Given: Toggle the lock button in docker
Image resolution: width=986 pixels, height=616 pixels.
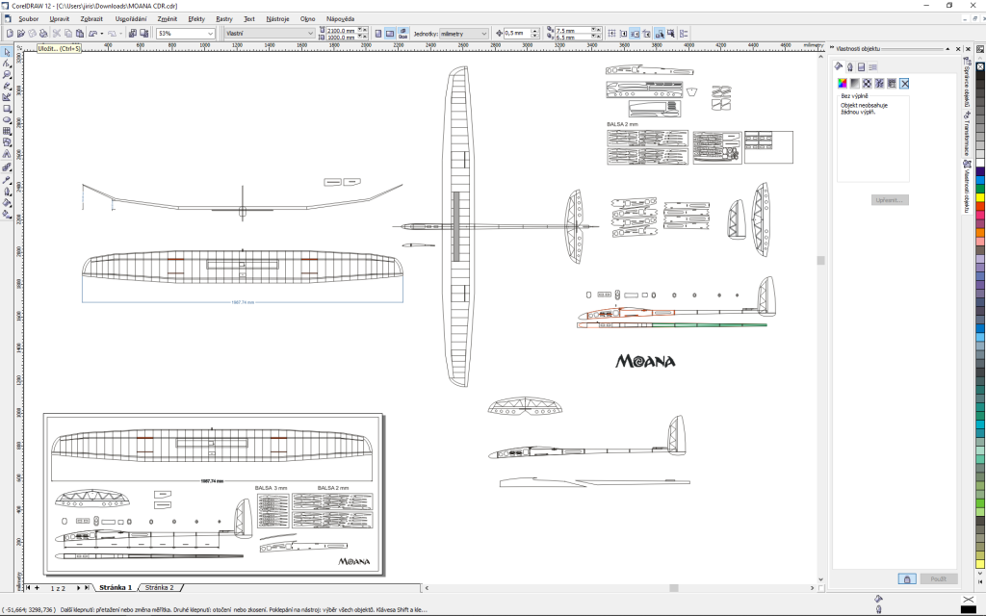Looking at the screenshot, I should [x=906, y=578].
